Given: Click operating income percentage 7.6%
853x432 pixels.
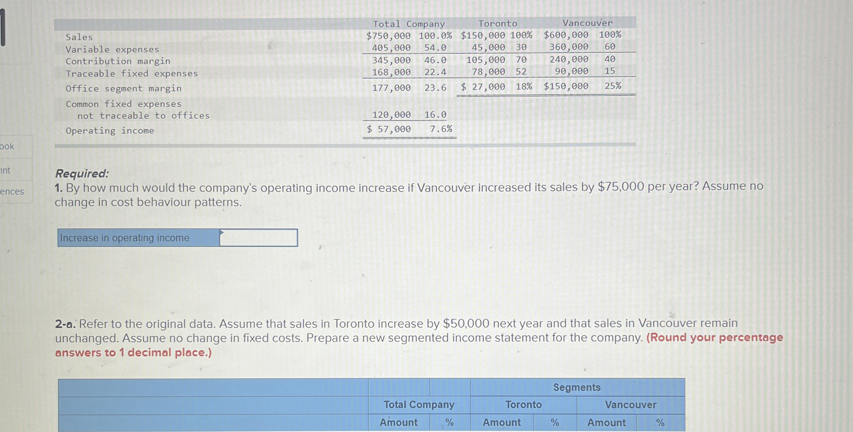Looking at the screenshot, I should [441, 129].
